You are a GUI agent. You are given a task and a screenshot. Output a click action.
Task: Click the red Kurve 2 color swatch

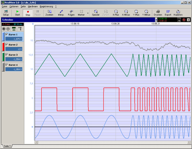(x=3, y=47)
